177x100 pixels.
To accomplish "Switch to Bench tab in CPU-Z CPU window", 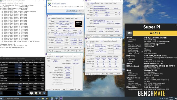I will click(x=72, y=18).
